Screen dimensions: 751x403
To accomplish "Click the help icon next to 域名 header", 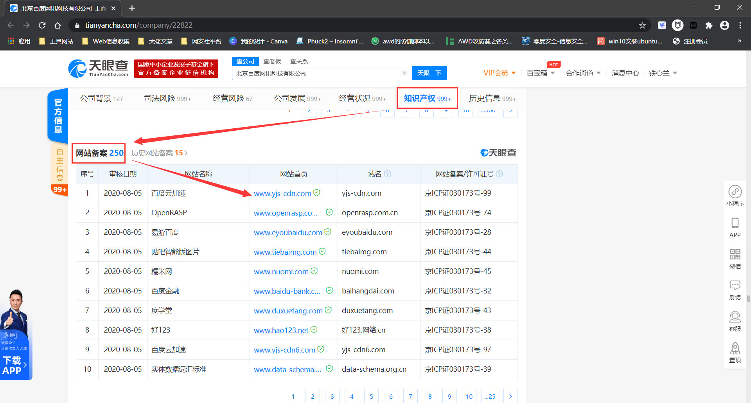I will click(x=388, y=174).
